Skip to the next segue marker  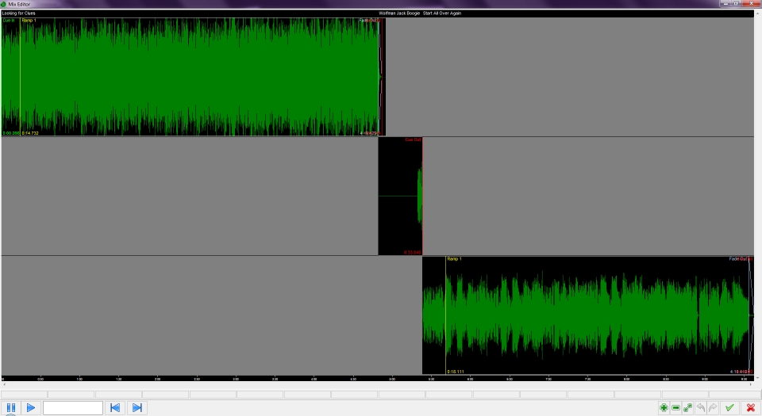coord(137,408)
